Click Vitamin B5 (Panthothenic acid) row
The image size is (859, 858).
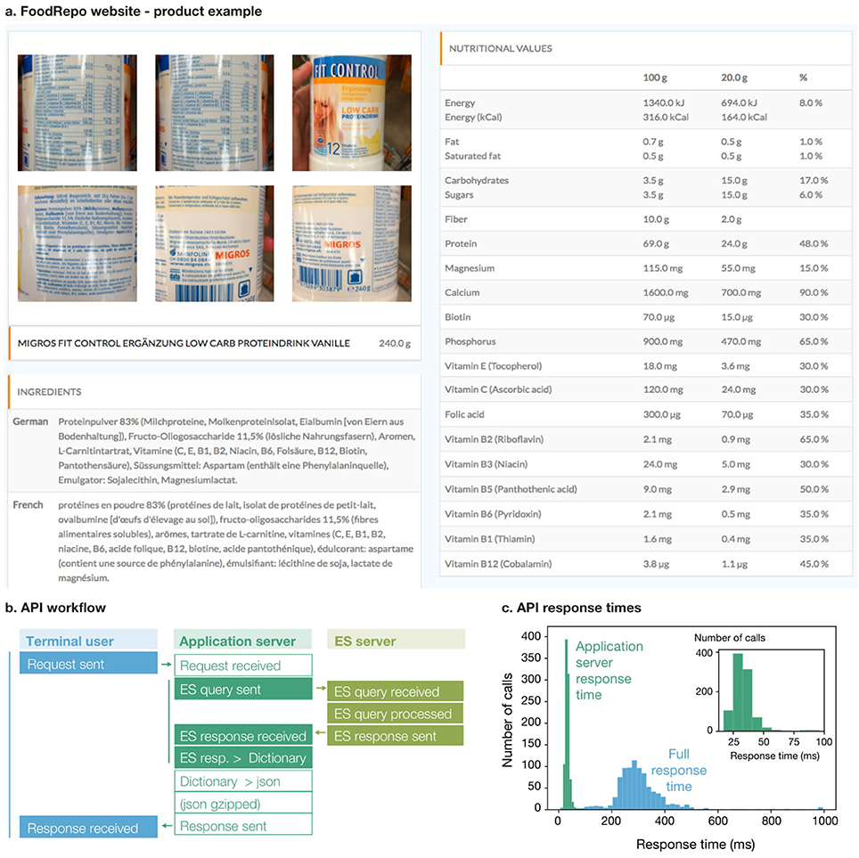point(645,489)
